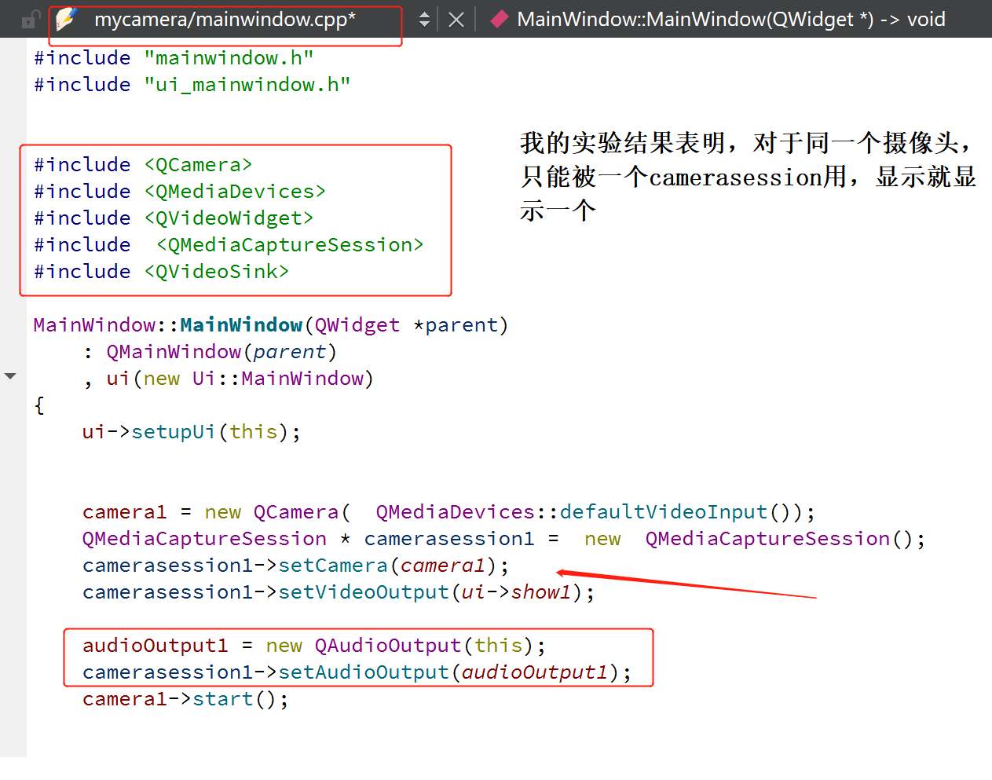Click the #include "ui_mainwindow.h" line
Viewport: 992px width, 780px height.
click(192, 85)
